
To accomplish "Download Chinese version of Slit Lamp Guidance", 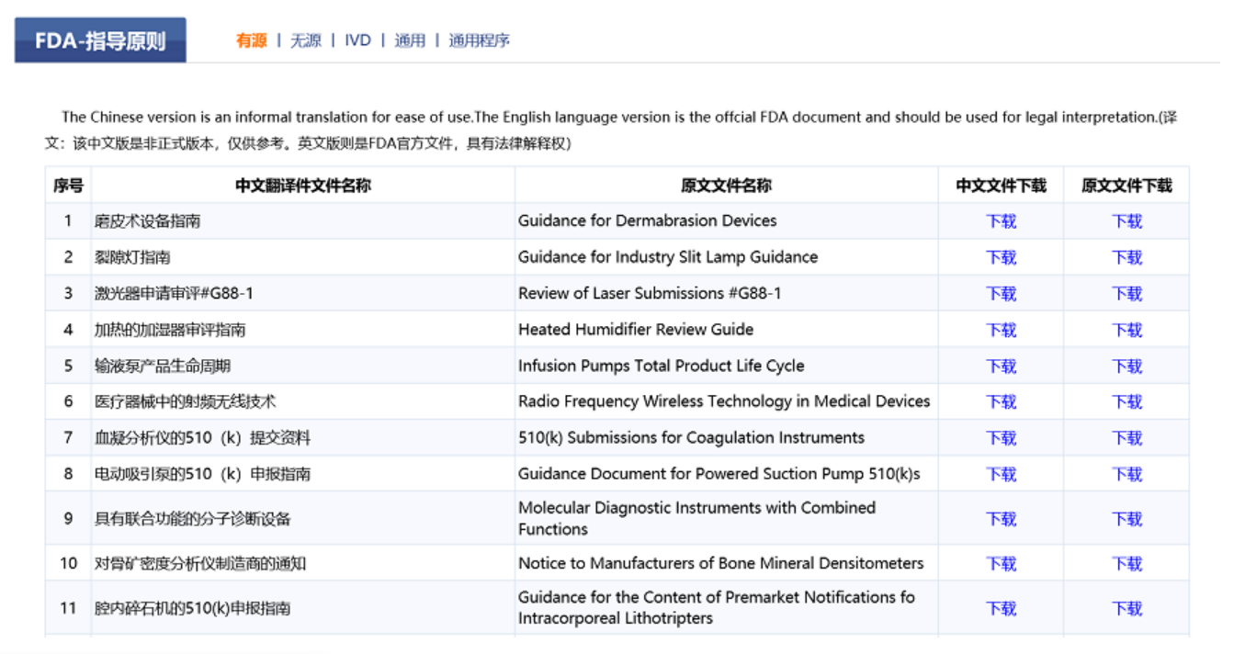I will [1001, 257].
